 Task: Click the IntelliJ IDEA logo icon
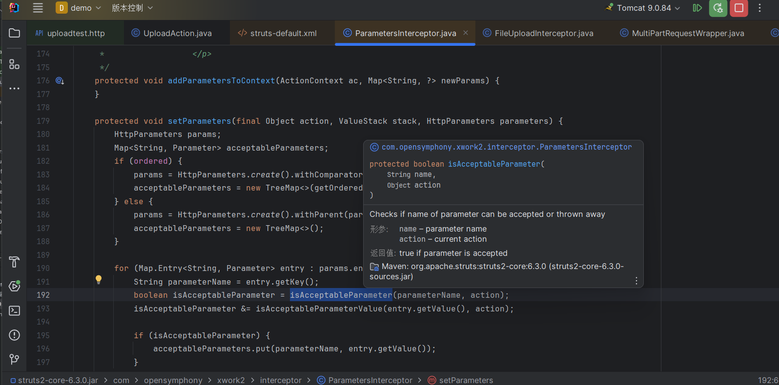point(14,8)
